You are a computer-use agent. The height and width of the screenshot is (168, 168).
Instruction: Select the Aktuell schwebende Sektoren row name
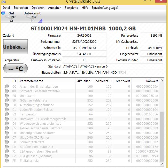coord(41,128)
